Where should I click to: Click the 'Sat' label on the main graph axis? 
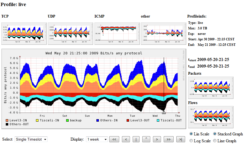click(x=65, y=116)
